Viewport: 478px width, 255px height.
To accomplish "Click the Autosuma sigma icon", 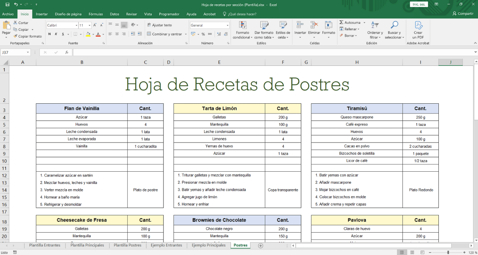I will 342,22.
